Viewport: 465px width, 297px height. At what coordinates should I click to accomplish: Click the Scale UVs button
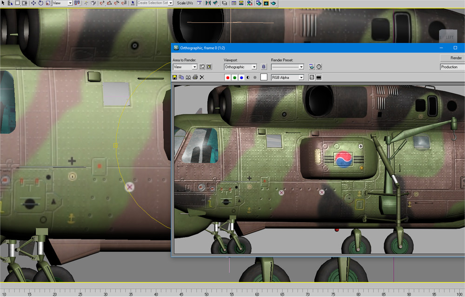coord(185,3)
